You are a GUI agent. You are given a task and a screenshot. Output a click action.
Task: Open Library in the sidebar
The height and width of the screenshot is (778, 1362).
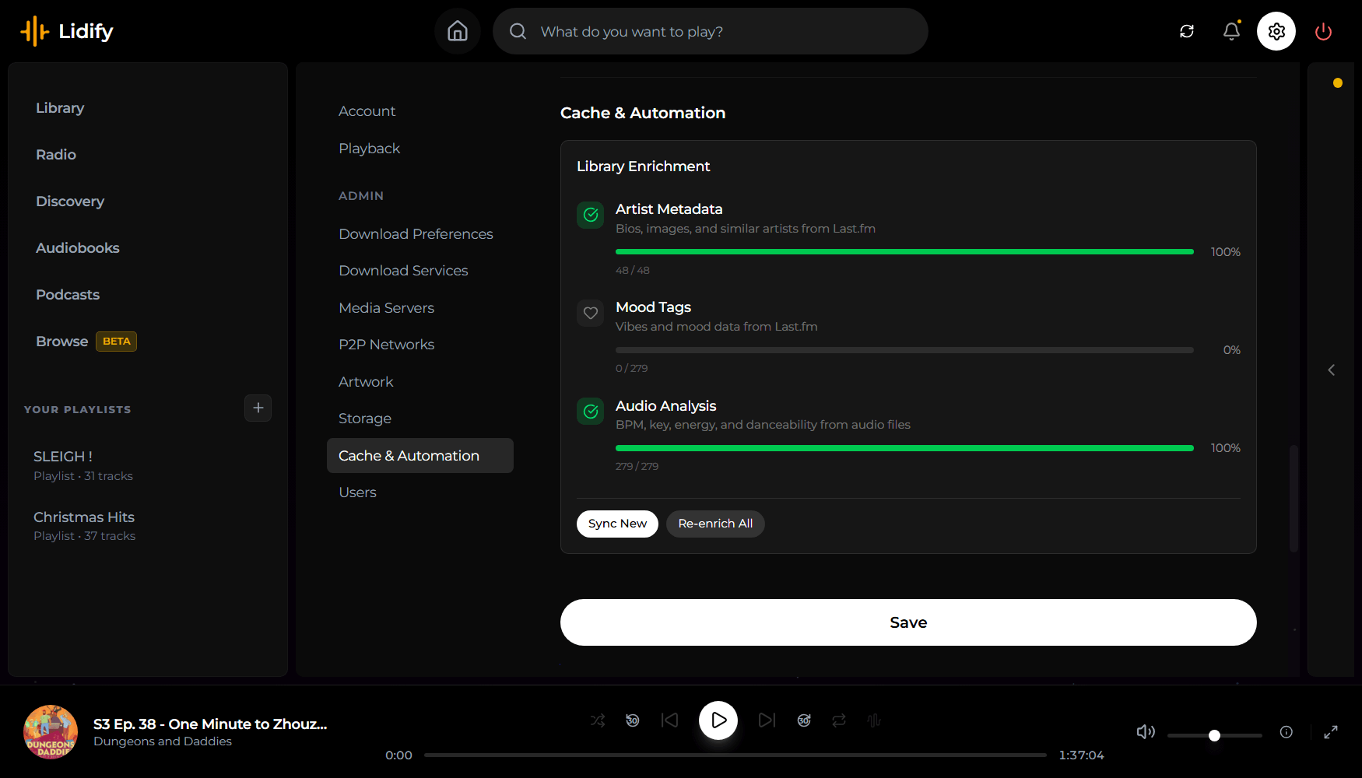pyautogui.click(x=60, y=108)
